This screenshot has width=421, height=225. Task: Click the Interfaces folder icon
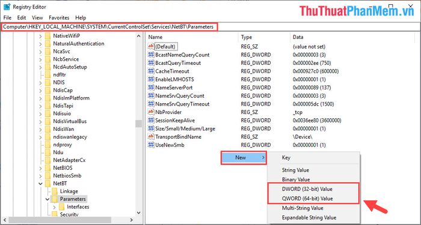(61, 207)
